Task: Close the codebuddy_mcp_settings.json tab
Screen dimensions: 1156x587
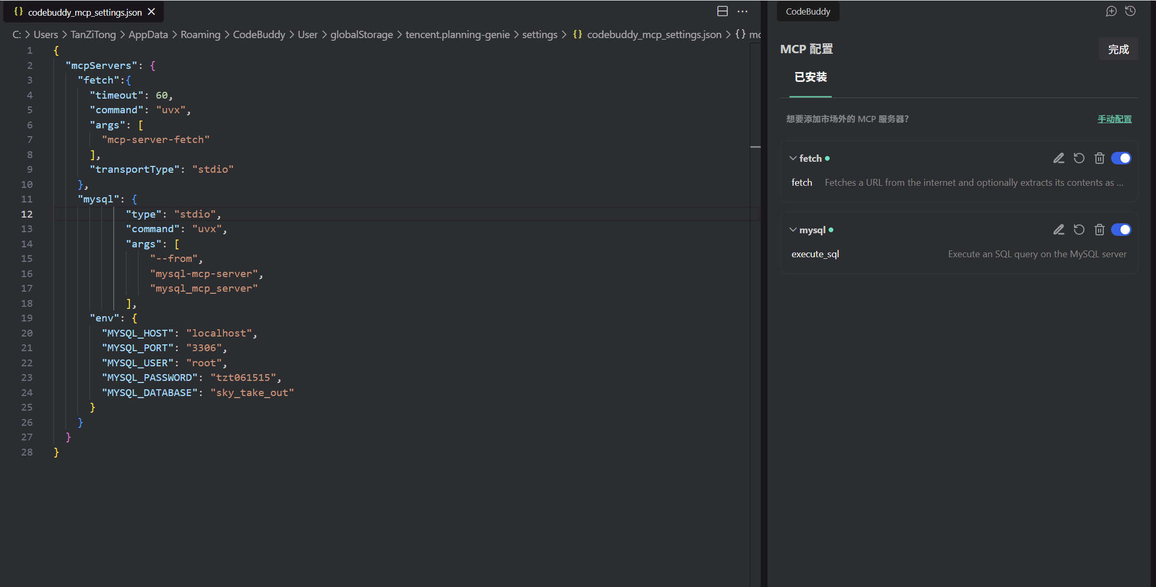Action: click(151, 11)
